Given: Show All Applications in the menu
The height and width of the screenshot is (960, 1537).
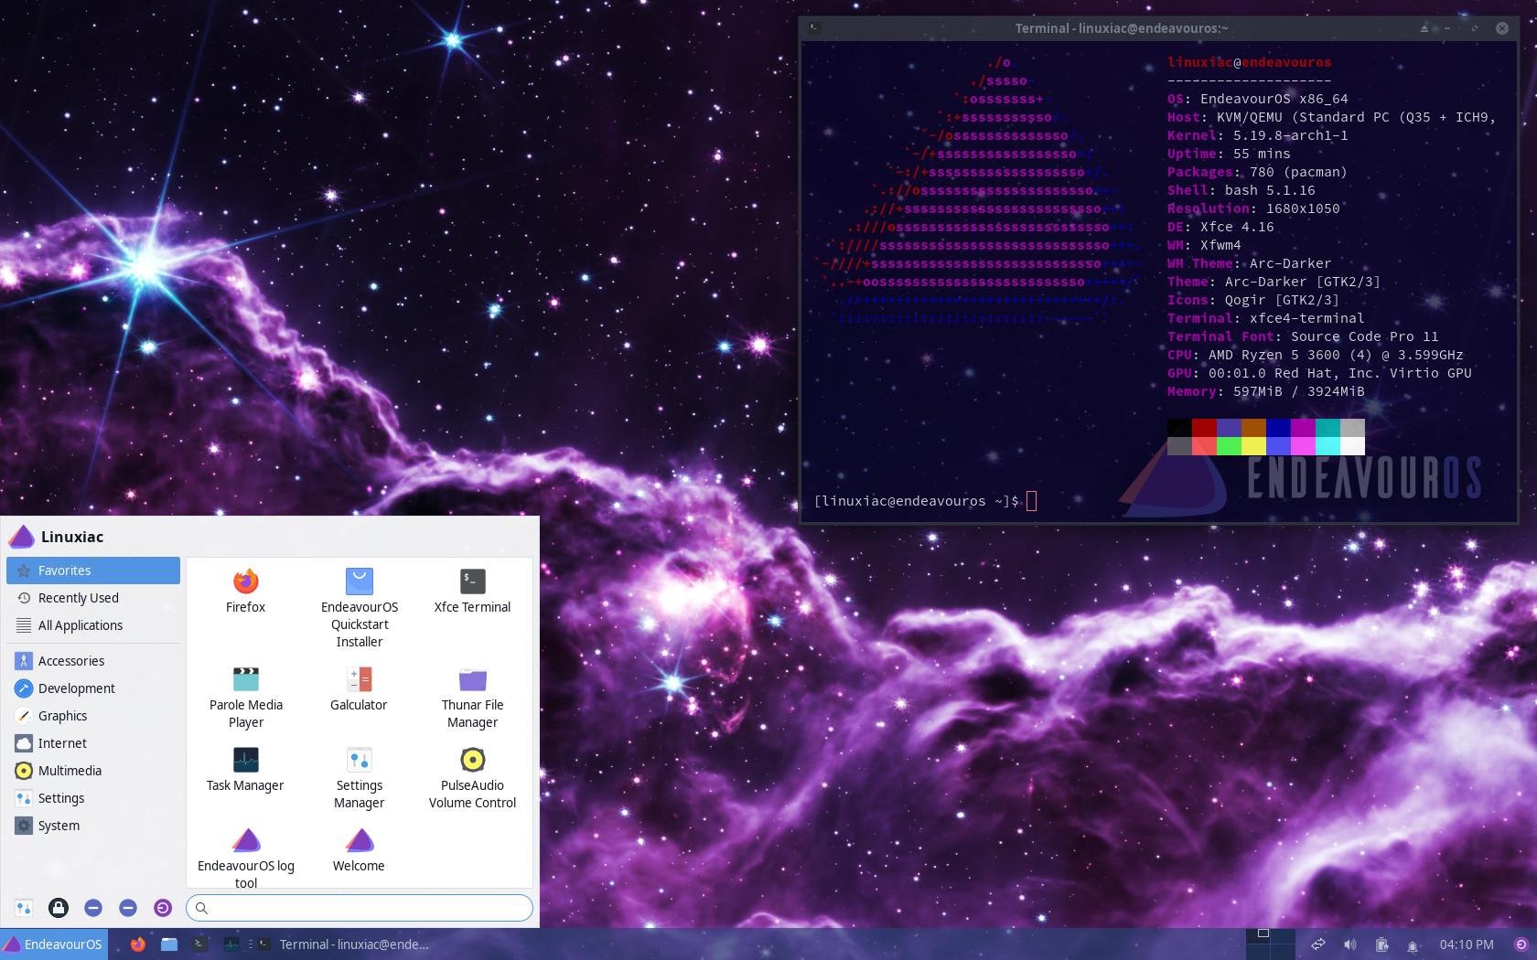Looking at the screenshot, I should 93,625.
